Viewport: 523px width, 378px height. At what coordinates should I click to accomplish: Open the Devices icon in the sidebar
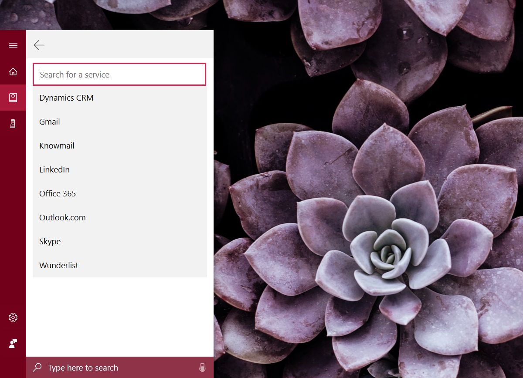pyautogui.click(x=13, y=124)
